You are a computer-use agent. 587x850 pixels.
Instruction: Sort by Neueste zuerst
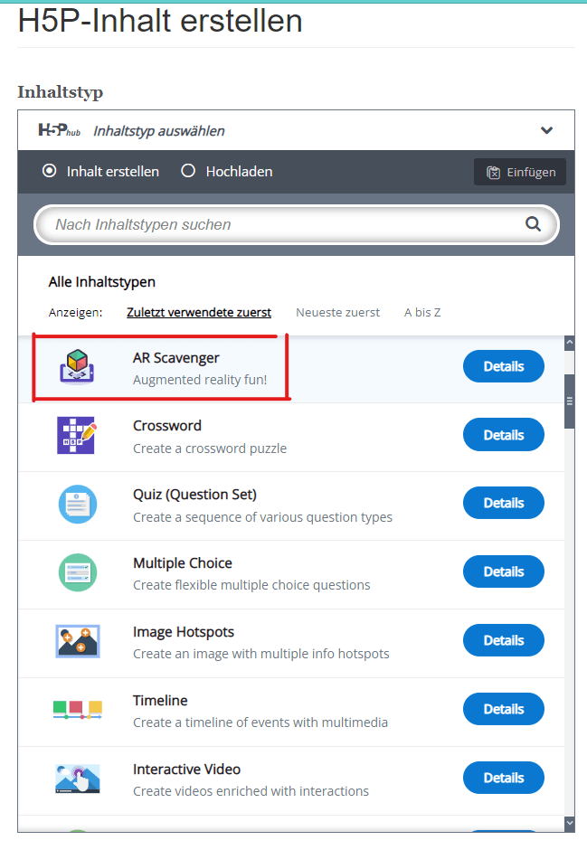337,312
